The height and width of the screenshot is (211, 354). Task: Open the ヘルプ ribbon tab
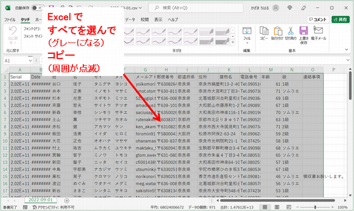point(173,20)
